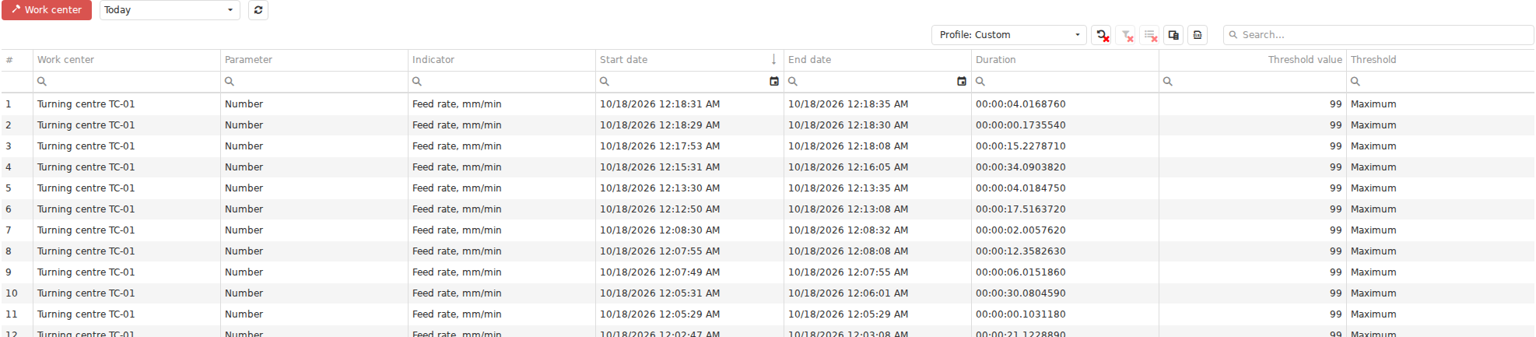1536x337 pixels.
Task: Open the Start date filter calendar picker
Action: 774,82
